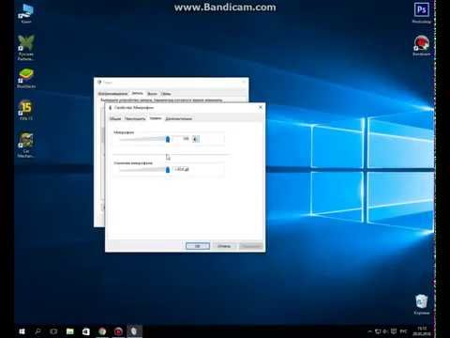Select the Уровни tab
The image size is (450, 338).
tap(156, 118)
